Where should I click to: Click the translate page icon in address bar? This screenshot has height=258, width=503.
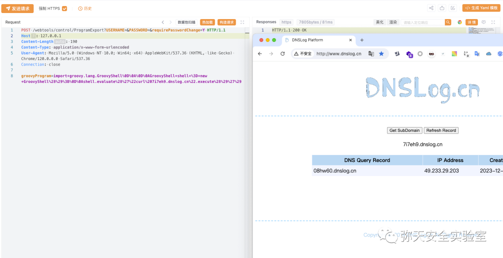(371, 54)
